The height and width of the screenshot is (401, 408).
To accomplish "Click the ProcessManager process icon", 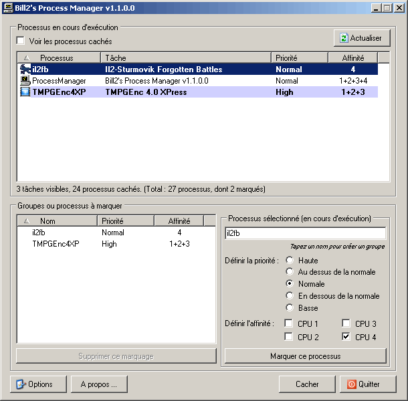I will [x=25, y=81].
